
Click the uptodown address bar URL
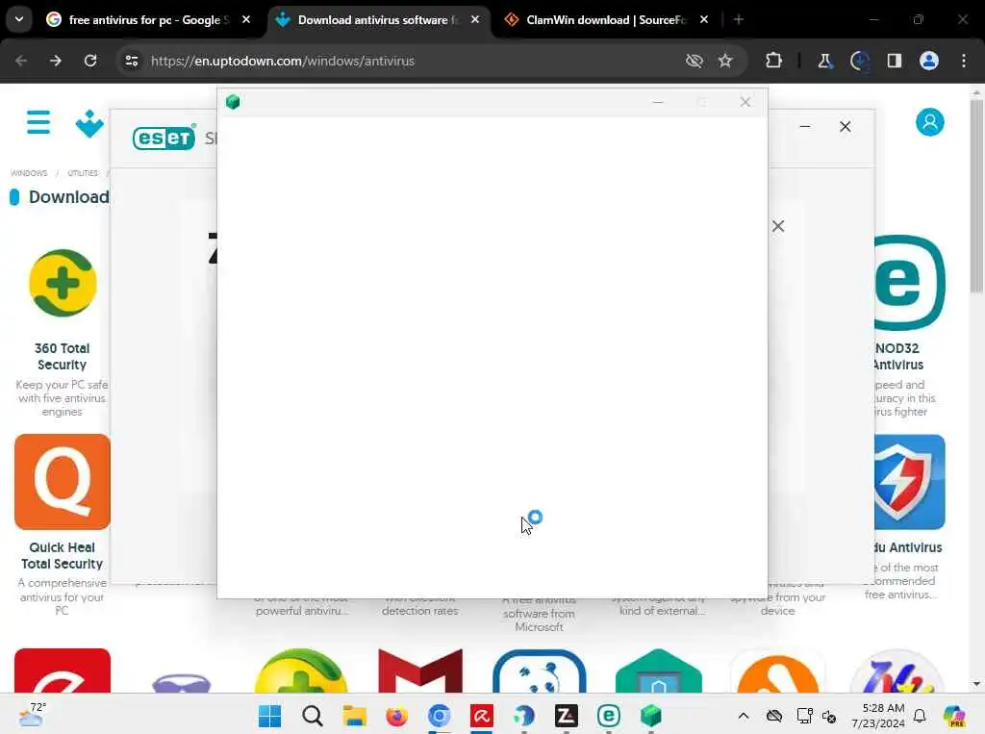pos(283,61)
